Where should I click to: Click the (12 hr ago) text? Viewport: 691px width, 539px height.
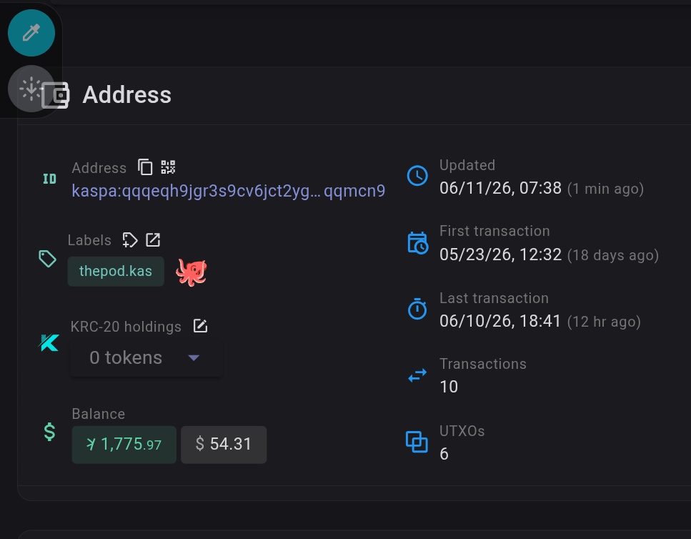[604, 322]
